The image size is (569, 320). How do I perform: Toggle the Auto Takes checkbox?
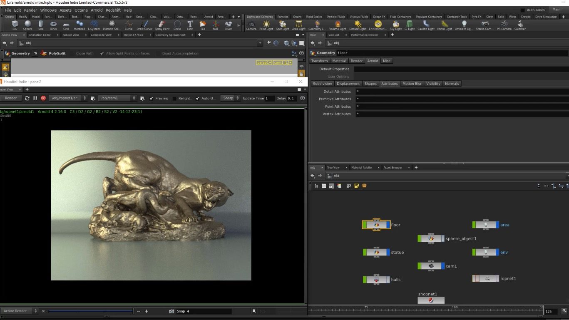coord(523,10)
